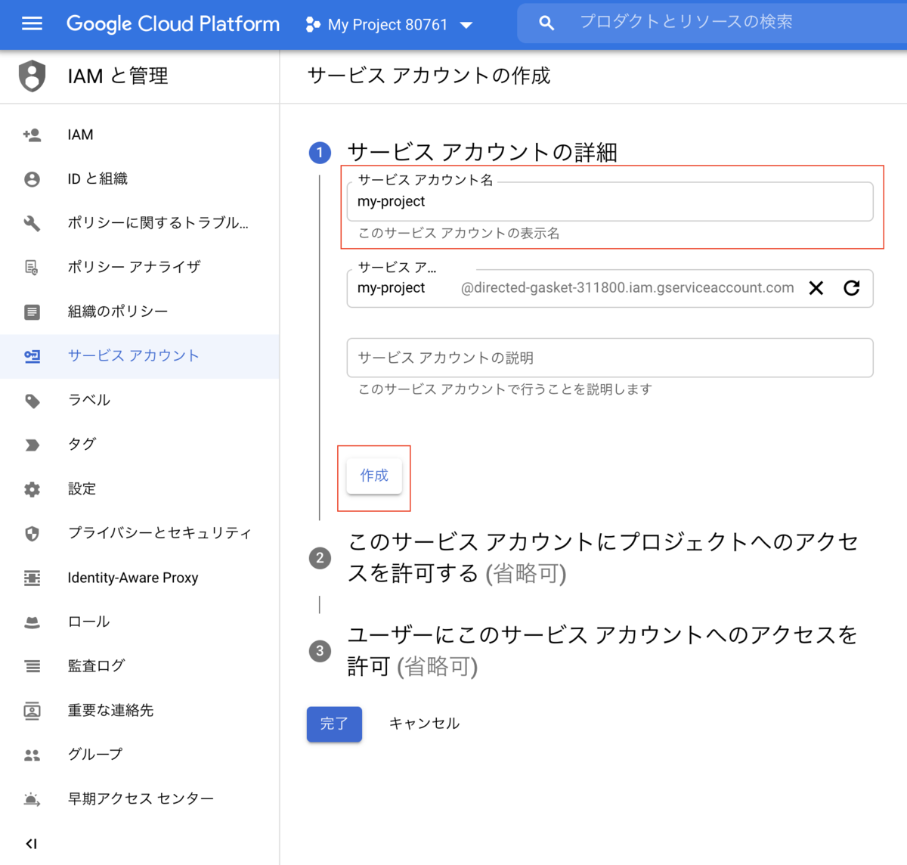Screen dimensions: 907x865
Task: Click the IAM と管理 shield icon
Action: (x=32, y=76)
